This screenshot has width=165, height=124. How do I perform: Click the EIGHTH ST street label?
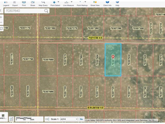click(96, 108)
